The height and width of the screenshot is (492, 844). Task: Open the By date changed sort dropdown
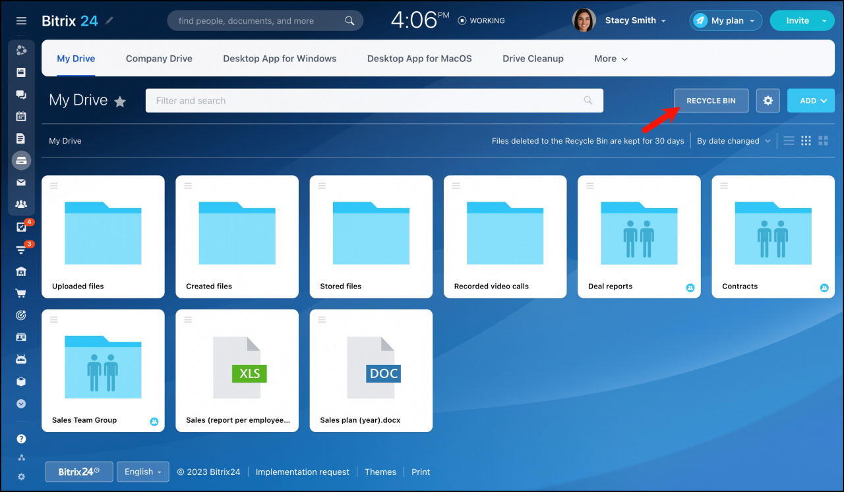coord(734,141)
